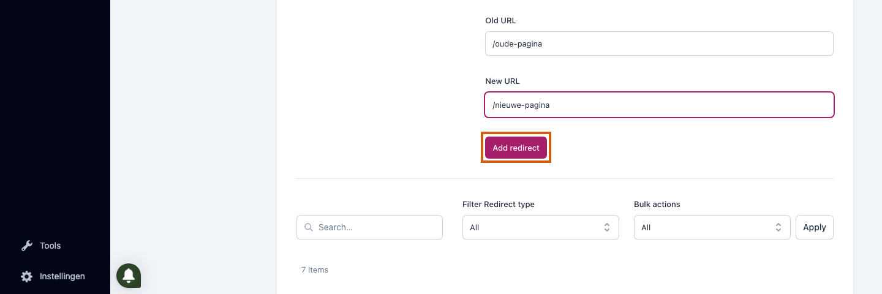Open the green notification bell
The width and height of the screenshot is (882, 294).
pyautogui.click(x=129, y=276)
